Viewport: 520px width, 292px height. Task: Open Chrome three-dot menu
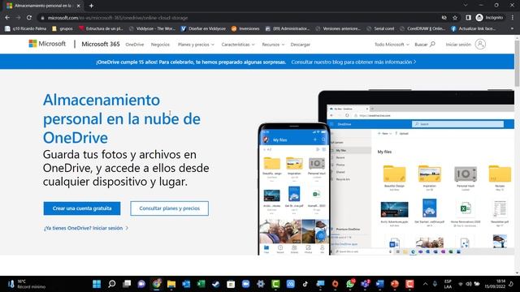point(513,18)
